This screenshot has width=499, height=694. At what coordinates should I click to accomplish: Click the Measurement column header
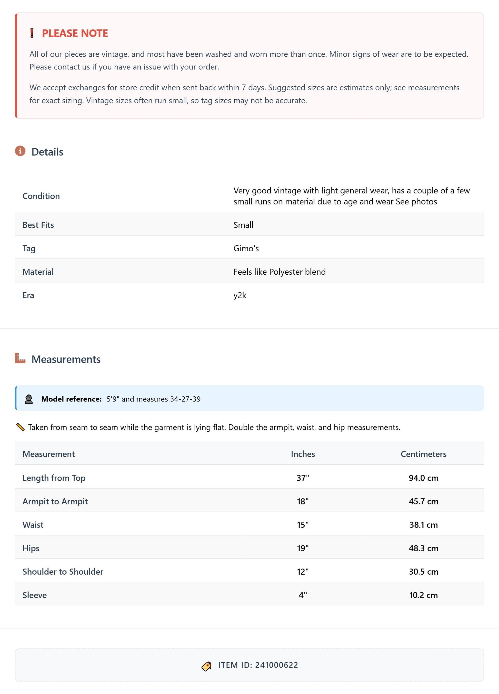tap(49, 454)
